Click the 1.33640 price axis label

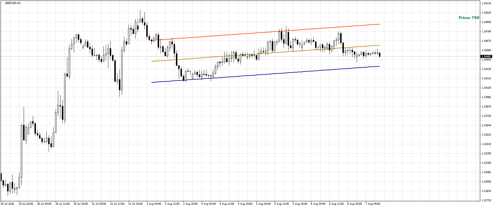click(486, 125)
